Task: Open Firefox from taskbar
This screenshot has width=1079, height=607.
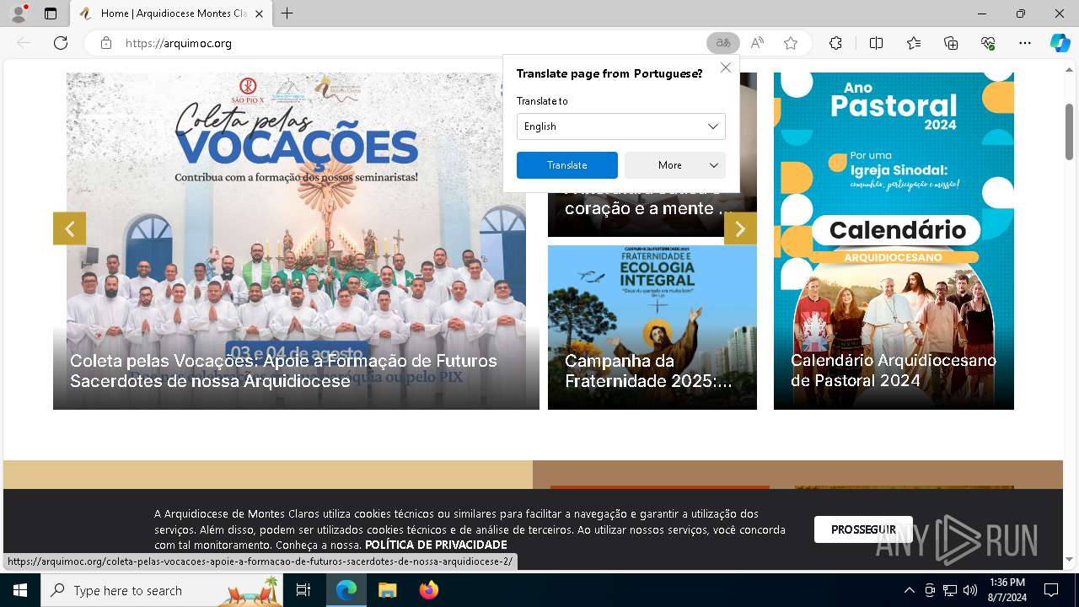Action: [428, 590]
